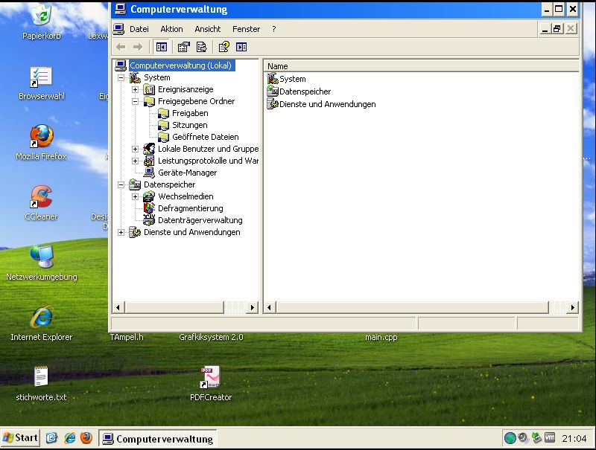Click the Export List toolbar icon

[201, 47]
